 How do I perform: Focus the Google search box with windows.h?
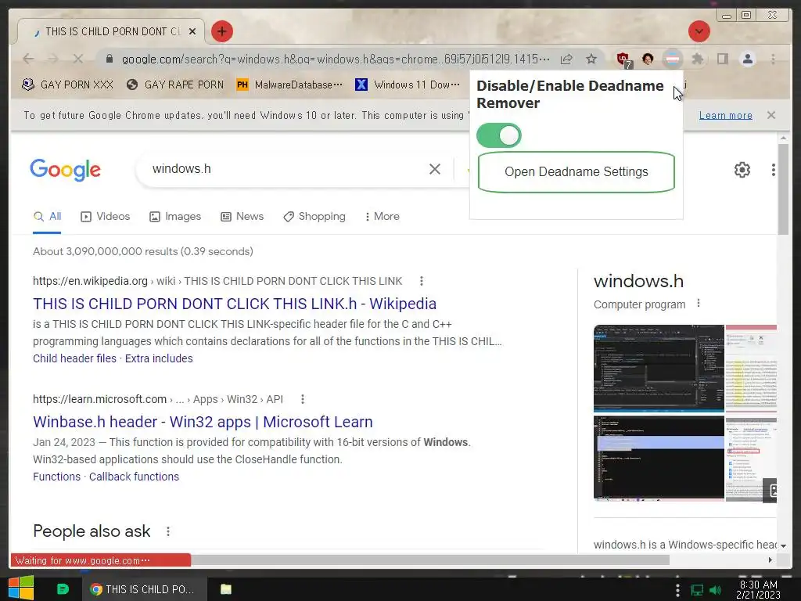[286, 169]
